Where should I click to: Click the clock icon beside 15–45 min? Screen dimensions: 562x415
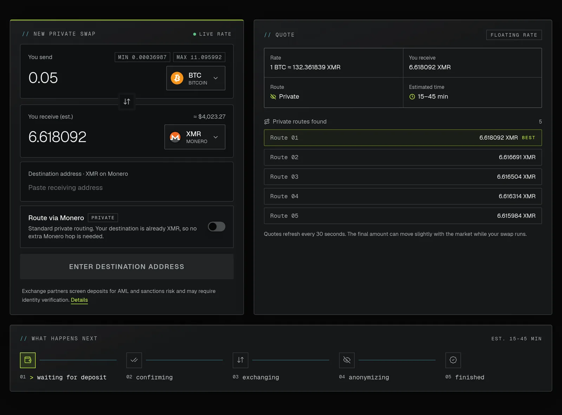click(412, 97)
